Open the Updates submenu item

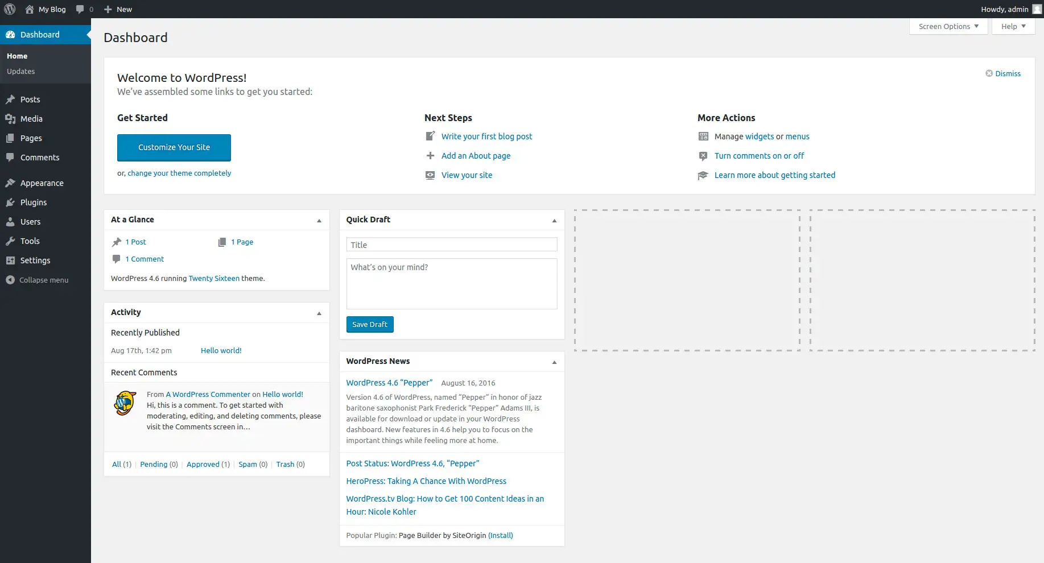(21, 71)
